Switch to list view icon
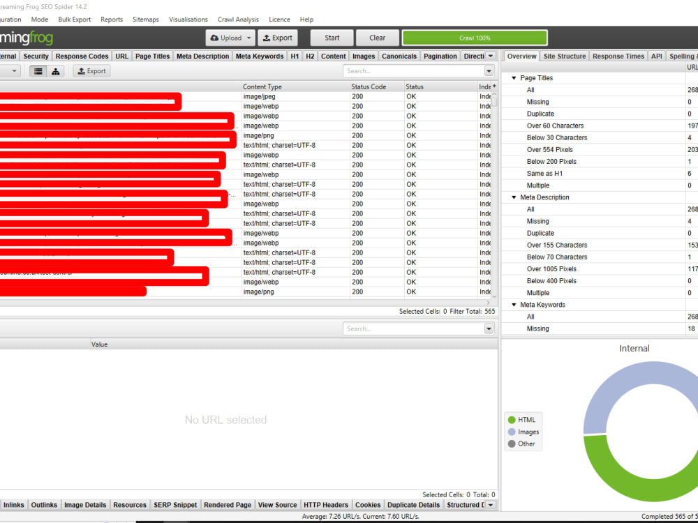This screenshot has height=523, width=698. point(38,71)
